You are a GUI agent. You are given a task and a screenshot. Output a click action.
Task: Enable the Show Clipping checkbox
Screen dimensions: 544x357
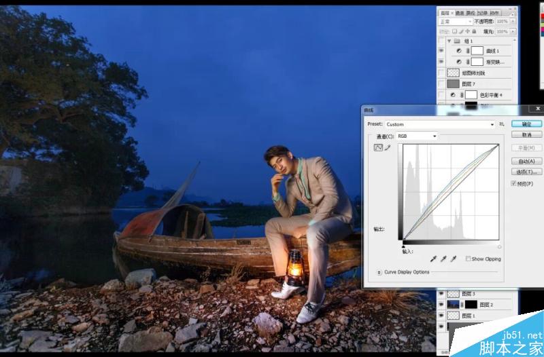469,259
